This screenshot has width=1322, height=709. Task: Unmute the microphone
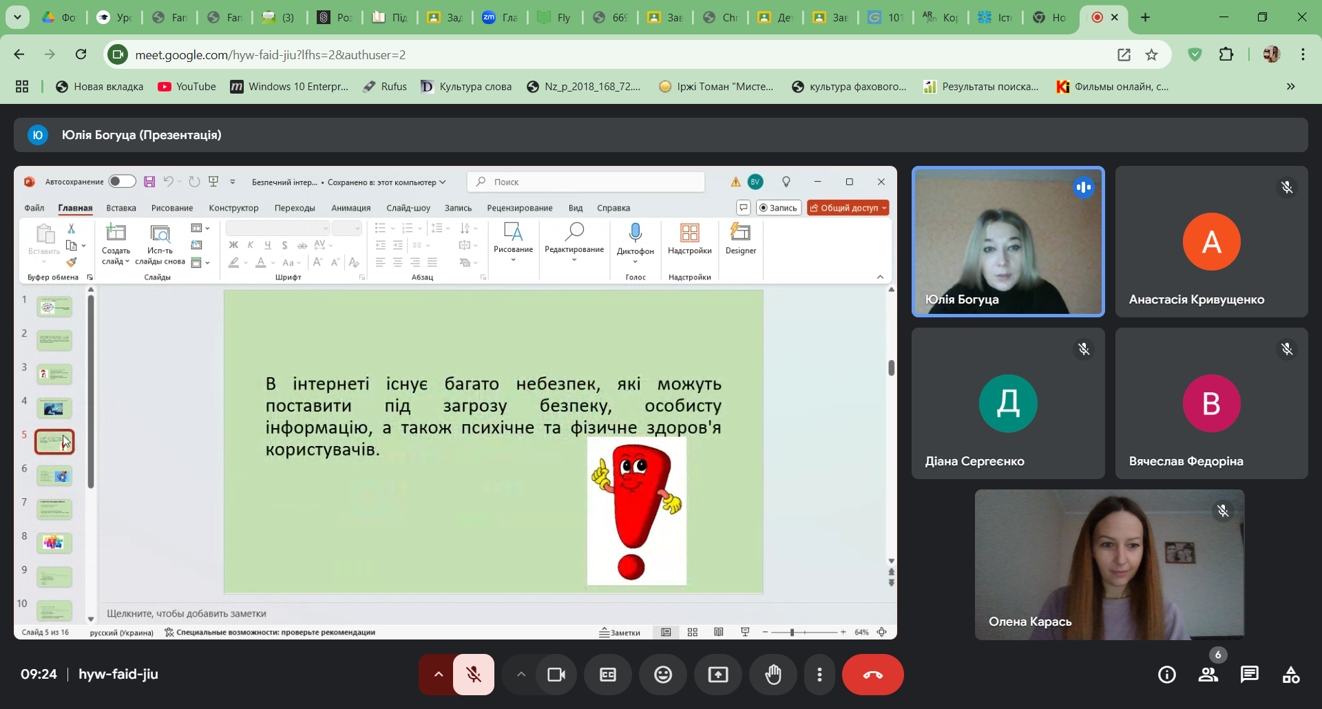coord(474,675)
